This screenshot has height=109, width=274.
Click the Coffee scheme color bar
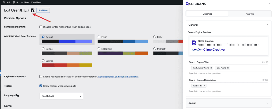[x=67, y=53]
